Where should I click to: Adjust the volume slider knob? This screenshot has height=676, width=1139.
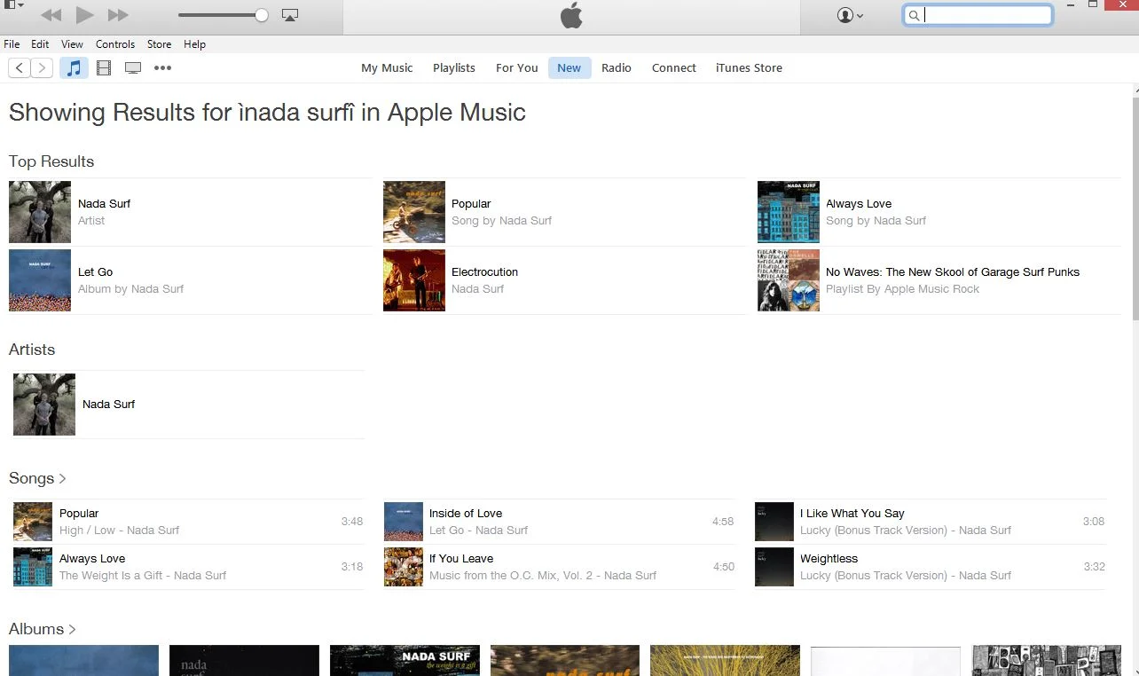pyautogui.click(x=262, y=15)
